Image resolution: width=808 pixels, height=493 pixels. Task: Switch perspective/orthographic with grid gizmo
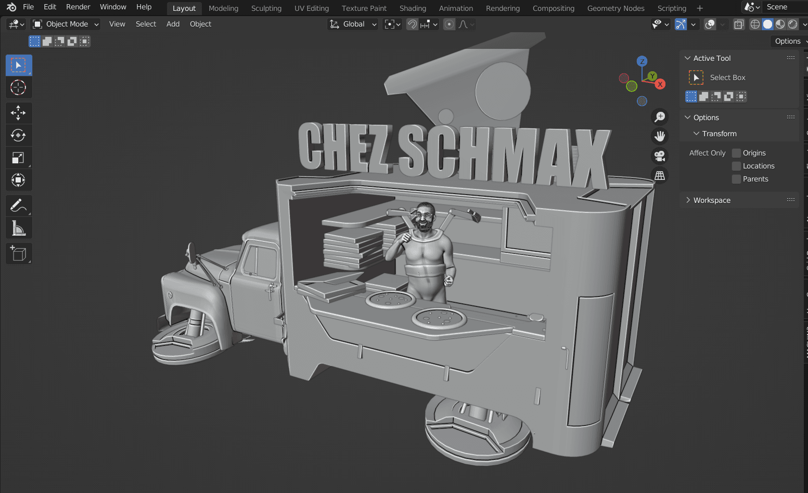coord(660,175)
